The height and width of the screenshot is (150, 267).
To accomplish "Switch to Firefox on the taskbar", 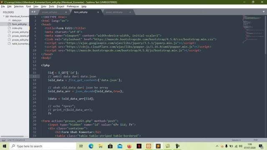I will click(129, 146).
